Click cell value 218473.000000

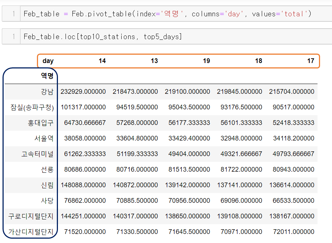(x=135, y=92)
